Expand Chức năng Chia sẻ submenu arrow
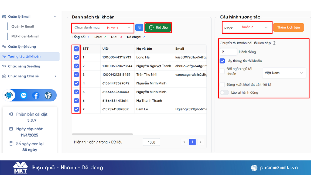Image resolution: width=311 pixels, height=175 pixels. [55, 76]
